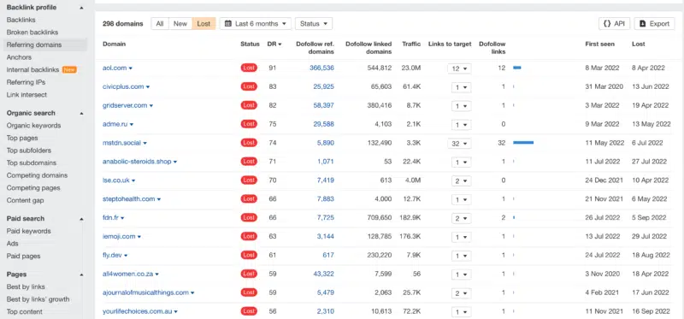684x319 pixels.
Task: Open lse.co.uk links to target dropdown
Action: point(461,180)
